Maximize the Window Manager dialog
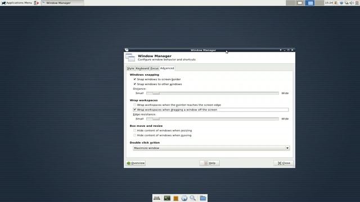Image resolution: width=360 pixels, height=202 pixels. pos(289,50)
